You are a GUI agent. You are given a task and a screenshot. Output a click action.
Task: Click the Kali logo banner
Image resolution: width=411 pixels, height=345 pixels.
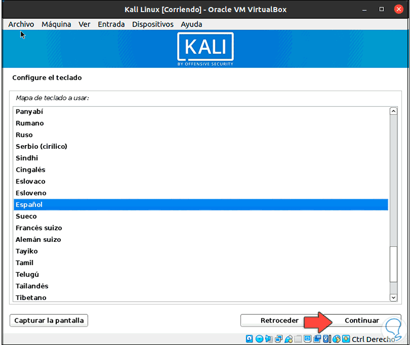pyautogui.click(x=205, y=49)
